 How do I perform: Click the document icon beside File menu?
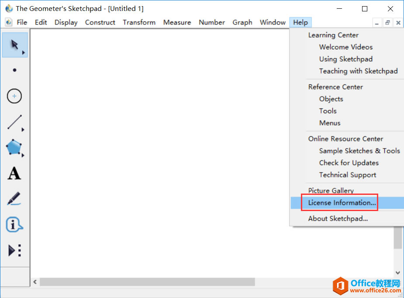[x=9, y=22]
